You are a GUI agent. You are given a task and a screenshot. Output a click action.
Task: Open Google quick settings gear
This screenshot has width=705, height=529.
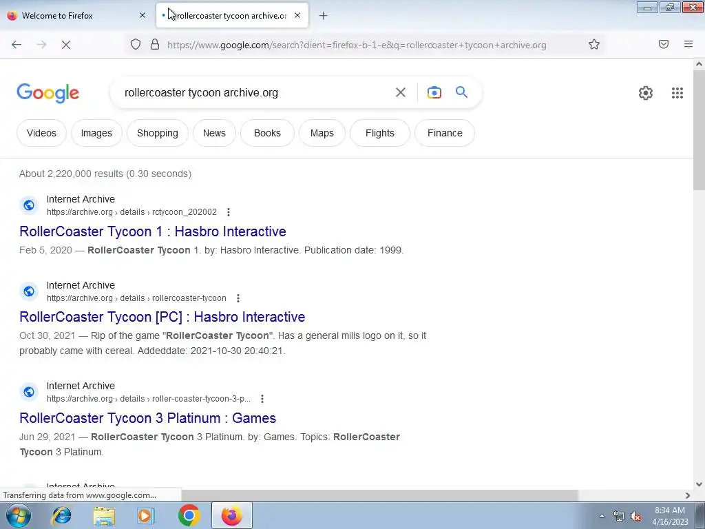tap(646, 93)
